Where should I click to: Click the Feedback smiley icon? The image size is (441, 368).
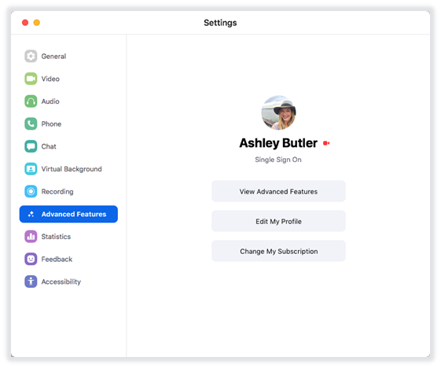pos(31,259)
